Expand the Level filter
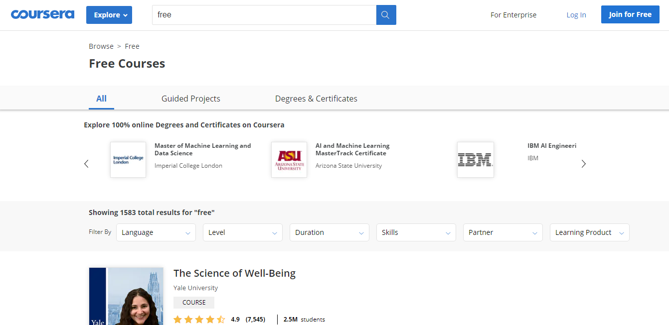669x325 pixels. (242, 232)
